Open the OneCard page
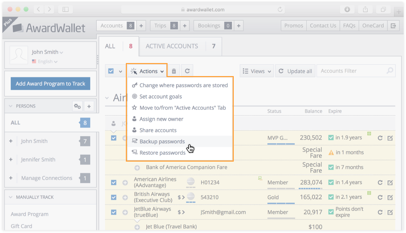The width and height of the screenshot is (406, 233). pyautogui.click(x=373, y=26)
